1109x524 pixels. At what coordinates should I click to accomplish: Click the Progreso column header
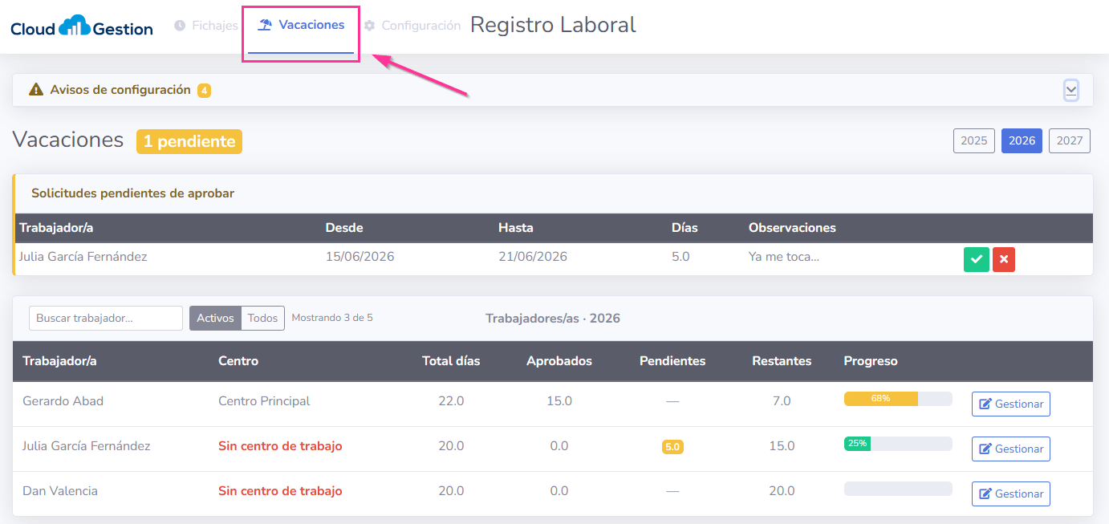tap(871, 361)
